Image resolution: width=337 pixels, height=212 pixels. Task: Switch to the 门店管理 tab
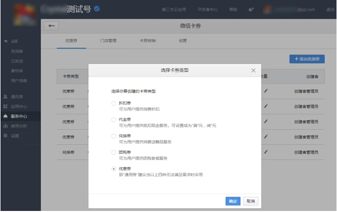point(108,40)
